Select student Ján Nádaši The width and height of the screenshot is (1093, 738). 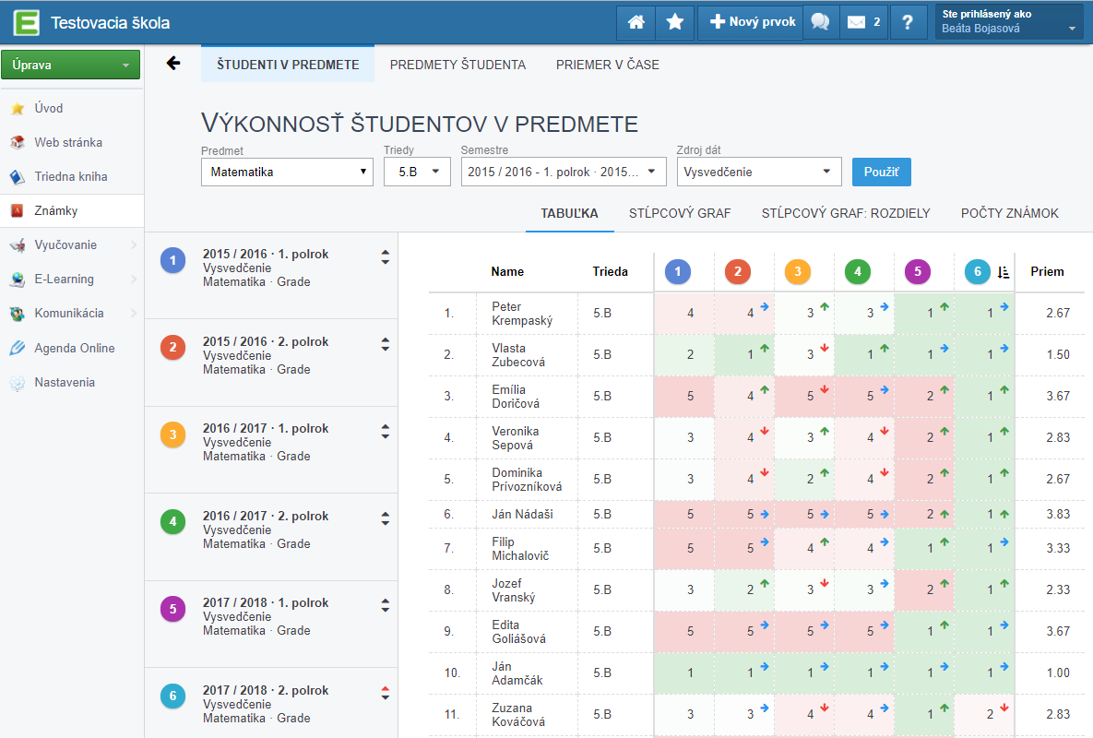tap(522, 515)
